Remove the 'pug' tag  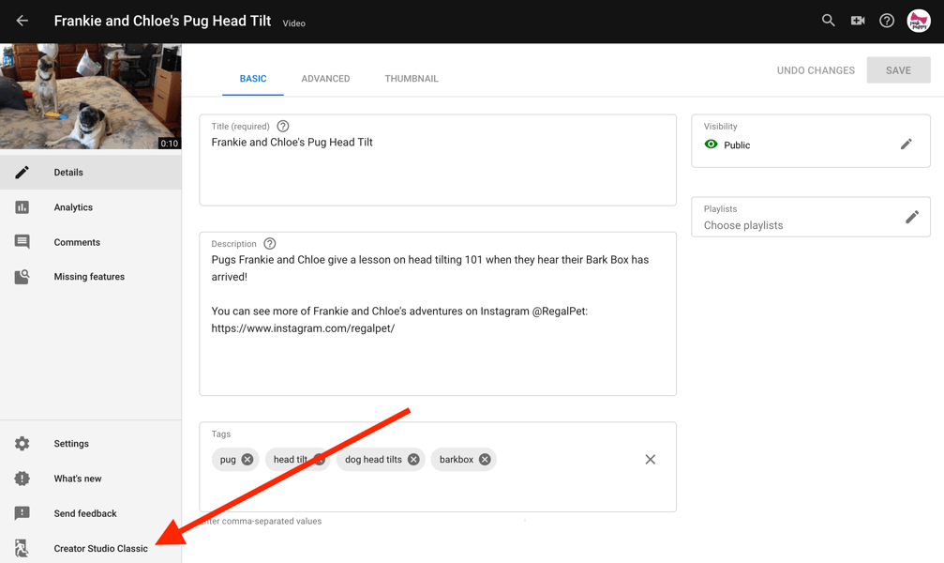[x=247, y=460]
